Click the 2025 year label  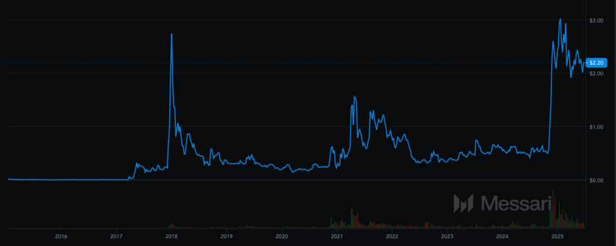click(557, 236)
